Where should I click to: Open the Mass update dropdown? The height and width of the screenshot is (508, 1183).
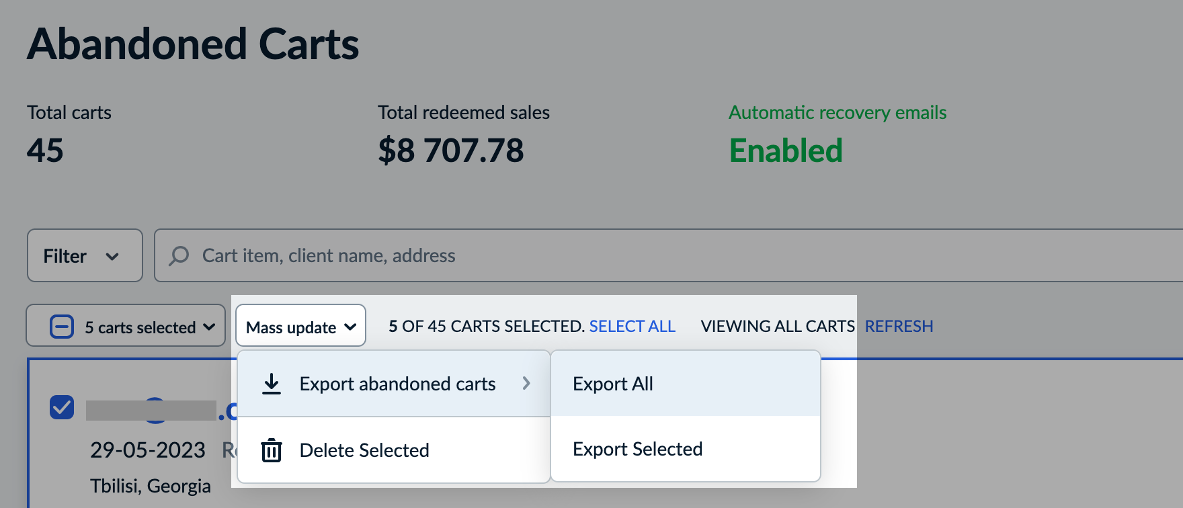click(300, 326)
